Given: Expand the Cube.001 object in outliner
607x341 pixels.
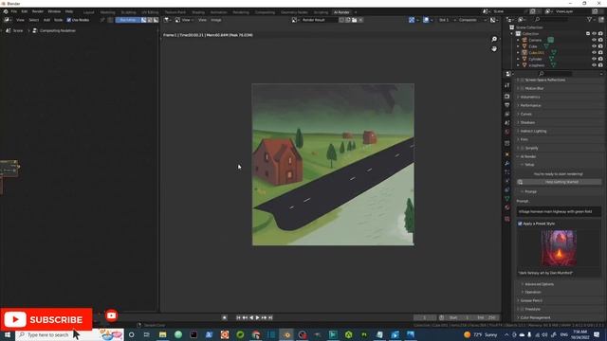Looking at the screenshot, I should 518,53.
